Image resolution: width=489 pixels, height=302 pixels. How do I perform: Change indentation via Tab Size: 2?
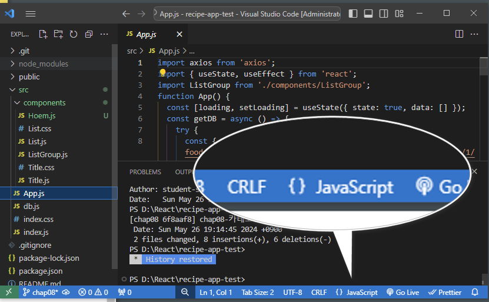tap(258, 293)
